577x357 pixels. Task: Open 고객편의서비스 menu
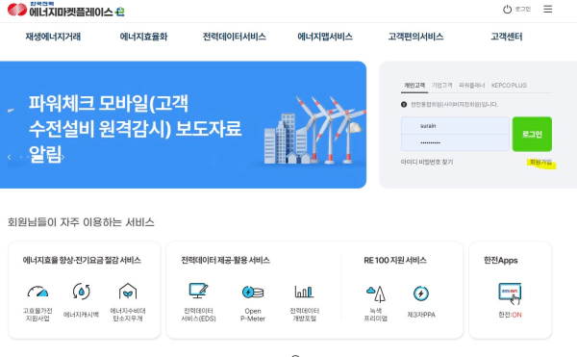click(x=415, y=37)
